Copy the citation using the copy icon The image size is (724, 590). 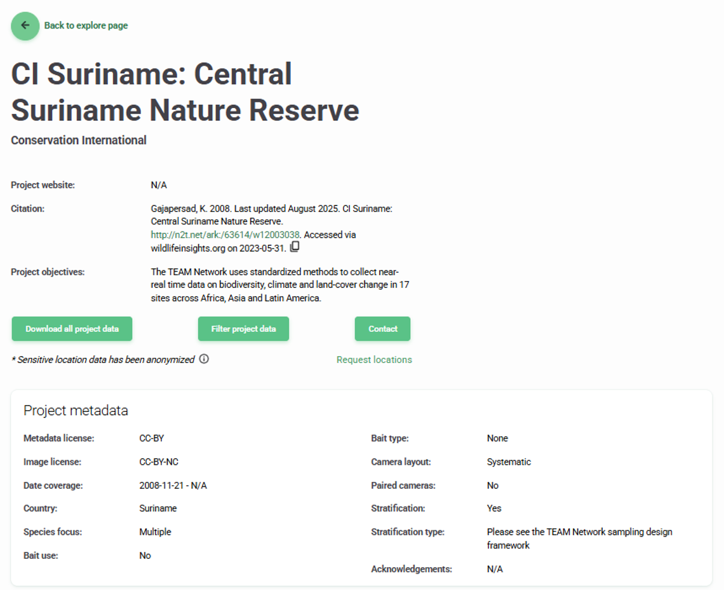(x=295, y=247)
